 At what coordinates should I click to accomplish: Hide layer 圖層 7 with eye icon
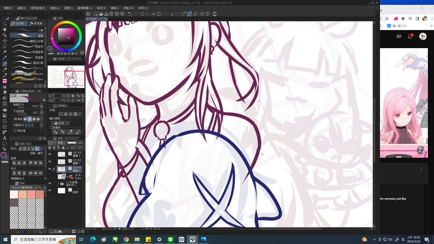point(50,161)
